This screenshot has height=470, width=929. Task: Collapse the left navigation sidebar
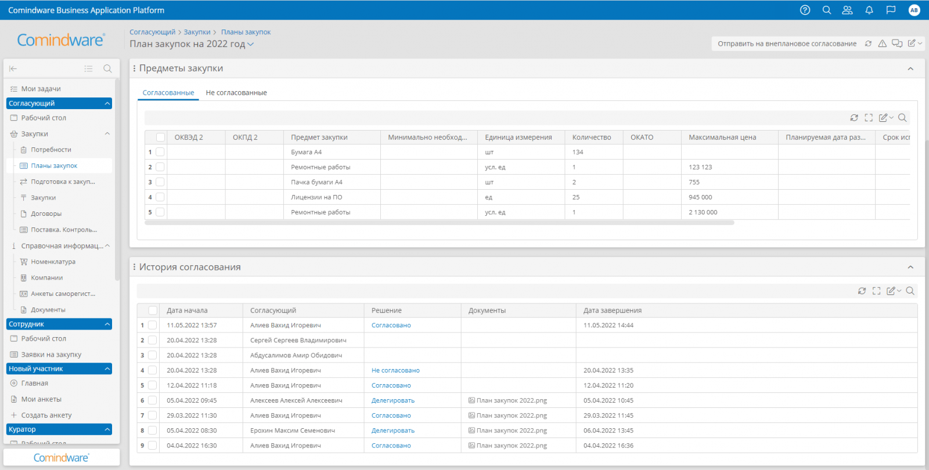[13, 68]
